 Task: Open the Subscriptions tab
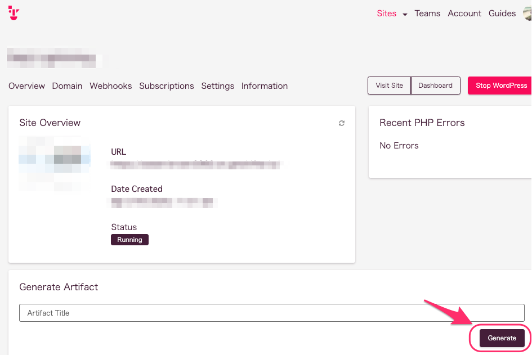click(166, 86)
